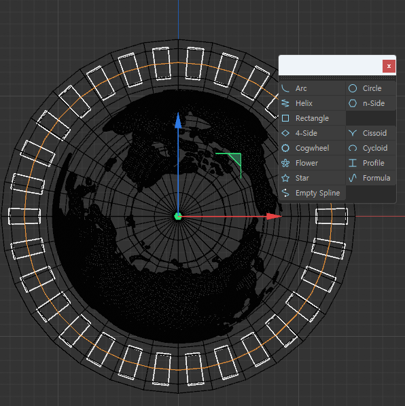Click the Flower menu label
This screenshot has width=405, height=406.
point(306,163)
